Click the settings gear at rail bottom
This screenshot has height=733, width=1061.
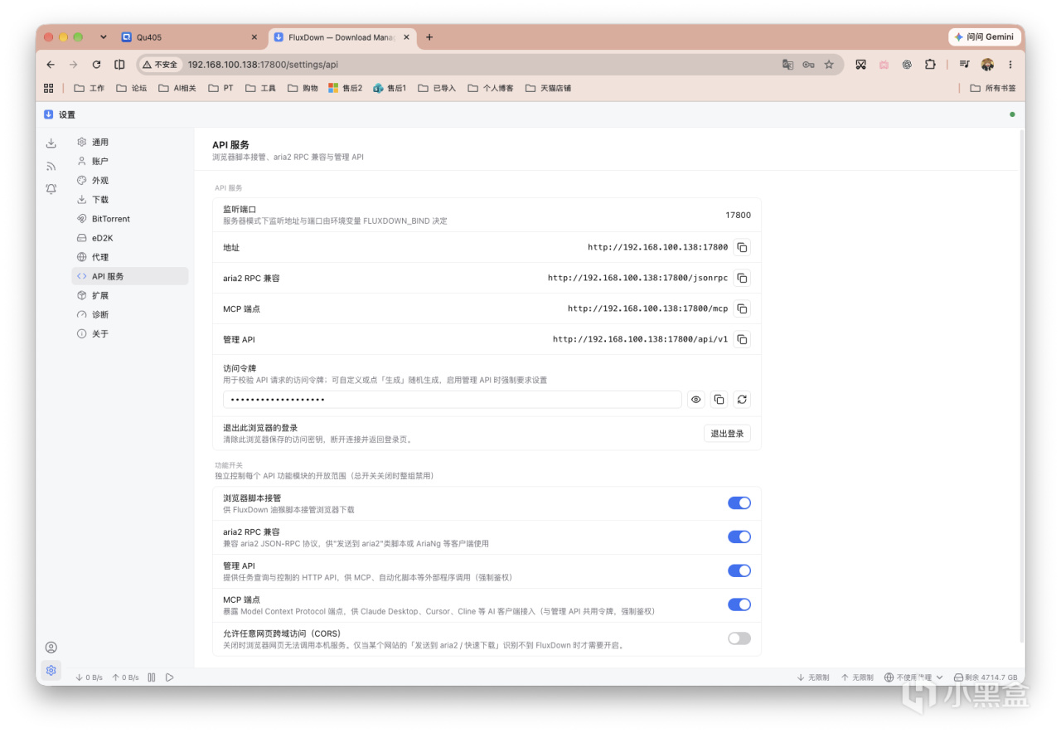[51, 670]
